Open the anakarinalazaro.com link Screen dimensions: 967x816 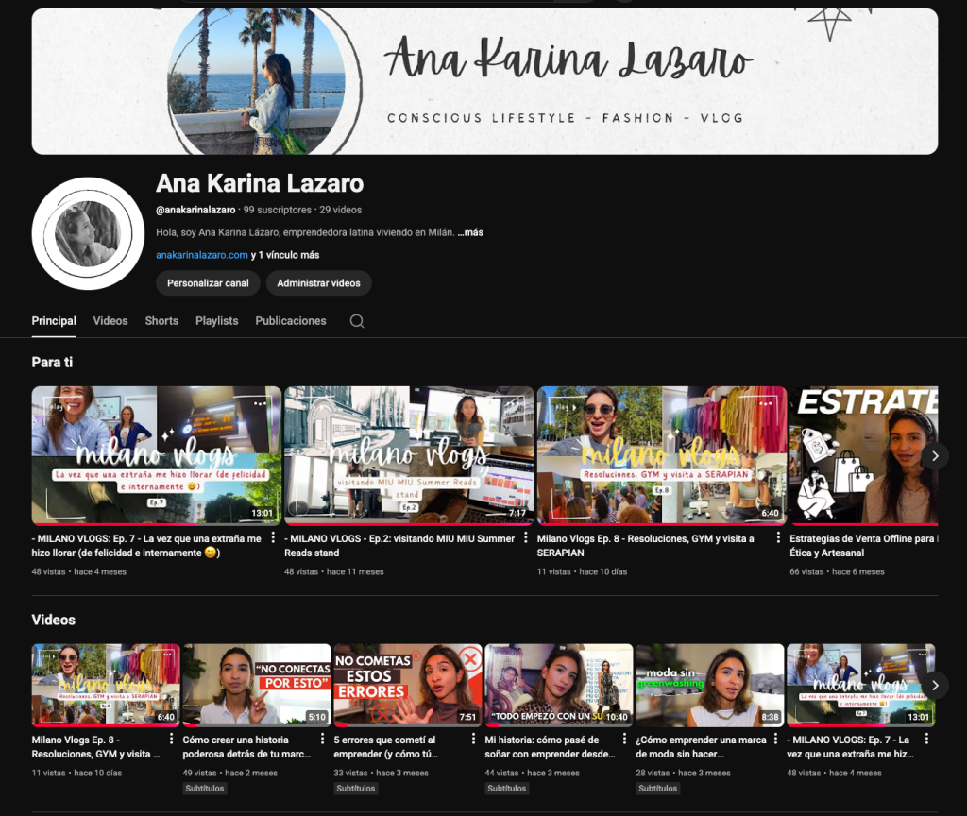point(202,255)
